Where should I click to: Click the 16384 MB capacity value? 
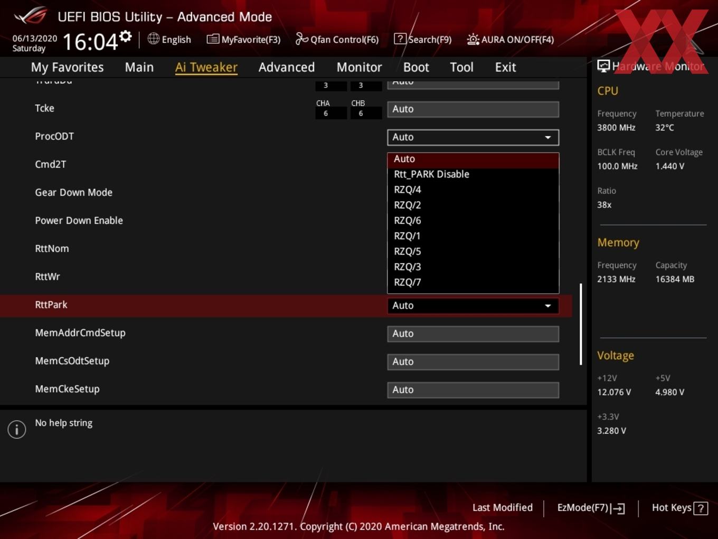(675, 280)
